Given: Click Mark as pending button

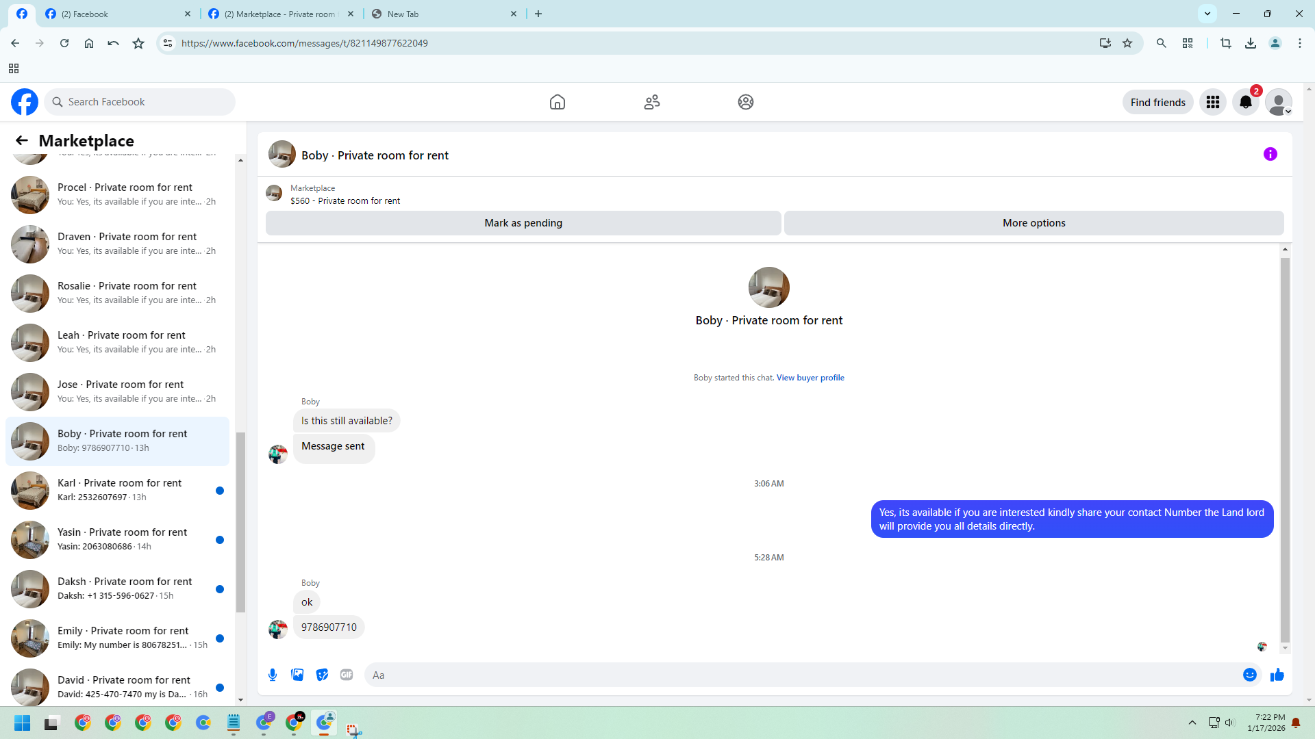Looking at the screenshot, I should click(x=523, y=223).
